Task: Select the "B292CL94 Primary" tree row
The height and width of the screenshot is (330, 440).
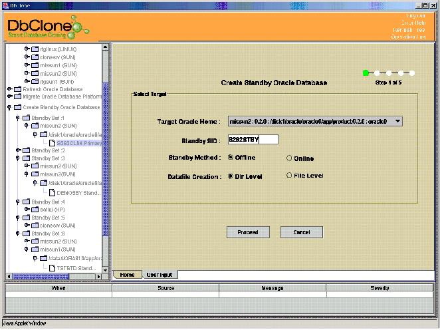Action: click(79, 143)
